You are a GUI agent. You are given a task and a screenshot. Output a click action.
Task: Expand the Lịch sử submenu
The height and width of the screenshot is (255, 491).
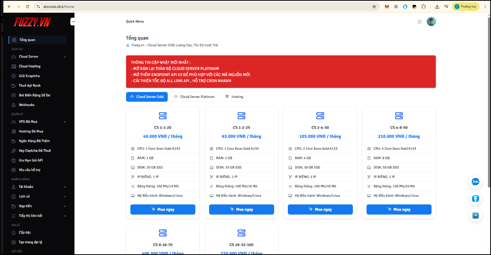(65, 197)
